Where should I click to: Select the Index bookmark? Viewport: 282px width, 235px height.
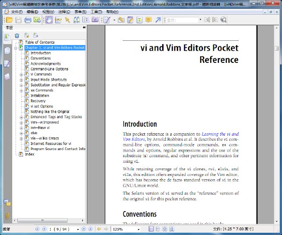click(30, 154)
